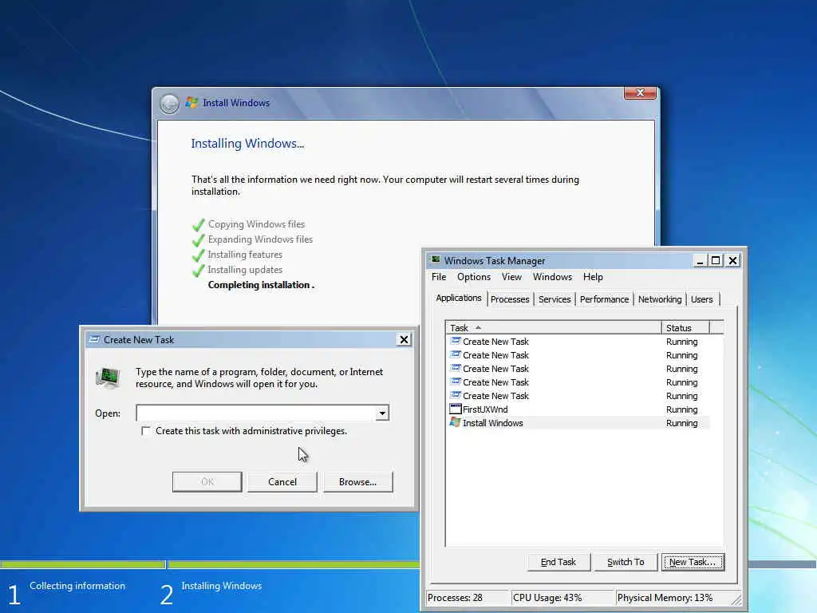The width and height of the screenshot is (817, 613).
Task: Select the Install Windows task icon in the list
Action: [455, 423]
